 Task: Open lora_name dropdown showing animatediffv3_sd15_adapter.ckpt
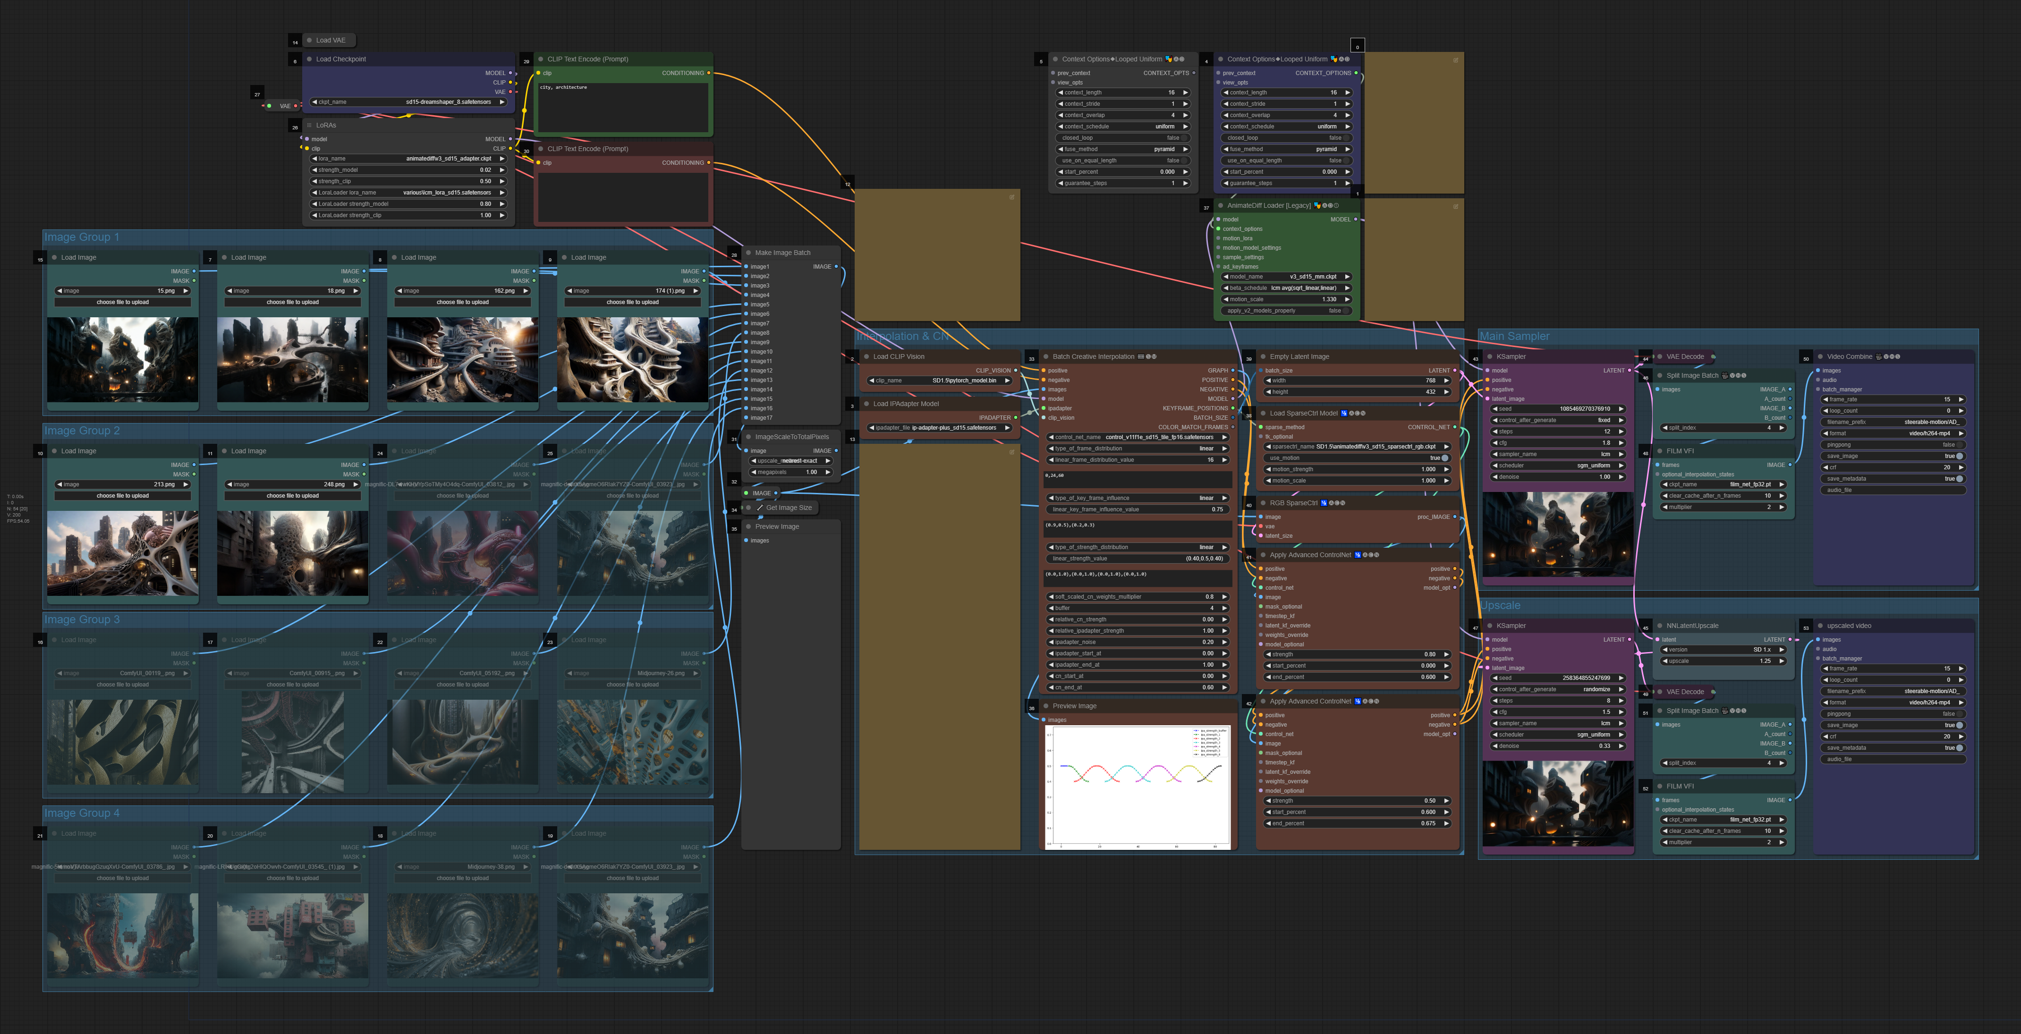(x=409, y=159)
